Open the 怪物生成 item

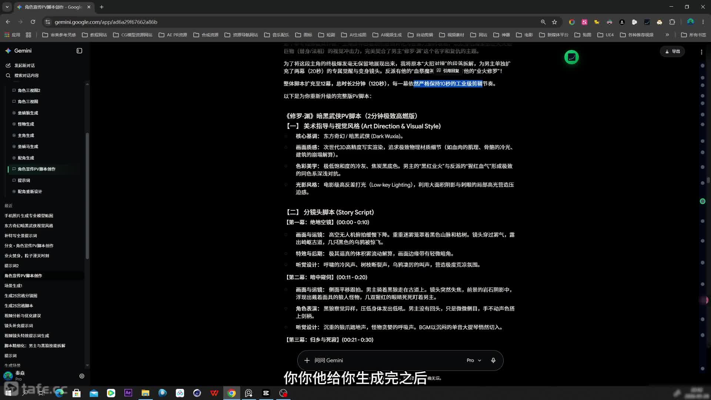tap(26, 124)
